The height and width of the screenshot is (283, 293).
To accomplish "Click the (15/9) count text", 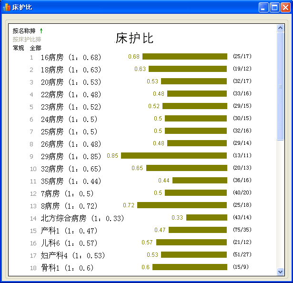I will [x=241, y=267].
